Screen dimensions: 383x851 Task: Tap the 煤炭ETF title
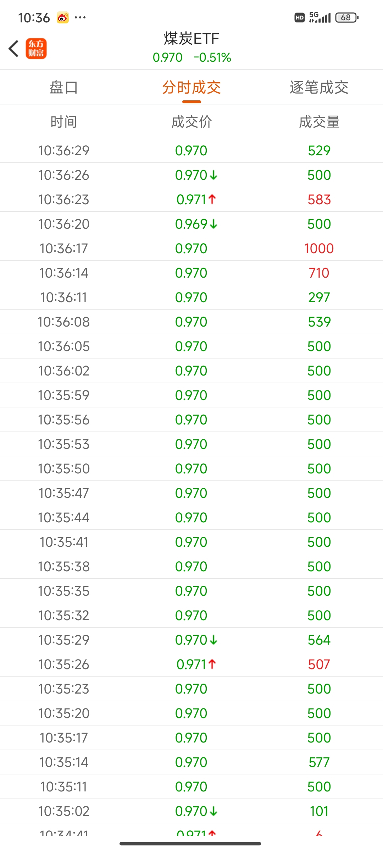191,38
